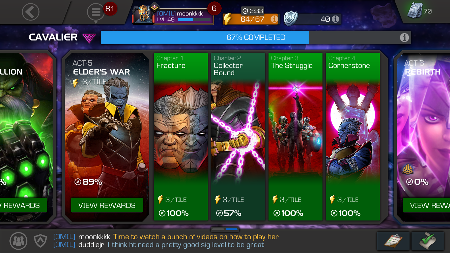Open the clipboard objectives icon
The image size is (450, 253).
(393, 241)
